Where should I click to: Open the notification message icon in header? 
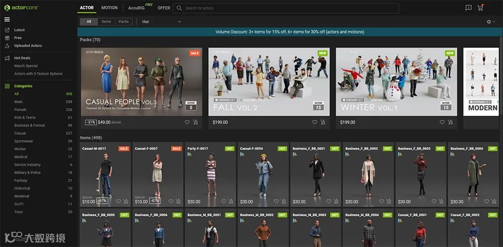468,8
